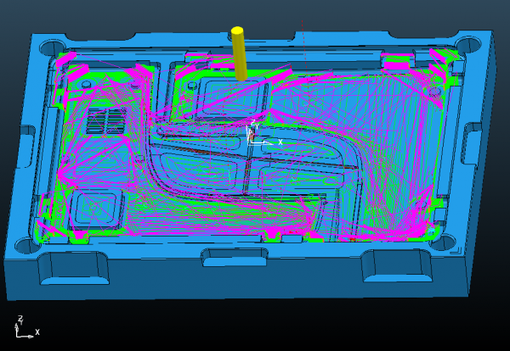Viewport: 510px width, 351px height.
Task: Pick the right notch on the front face
Action: (x=396, y=265)
